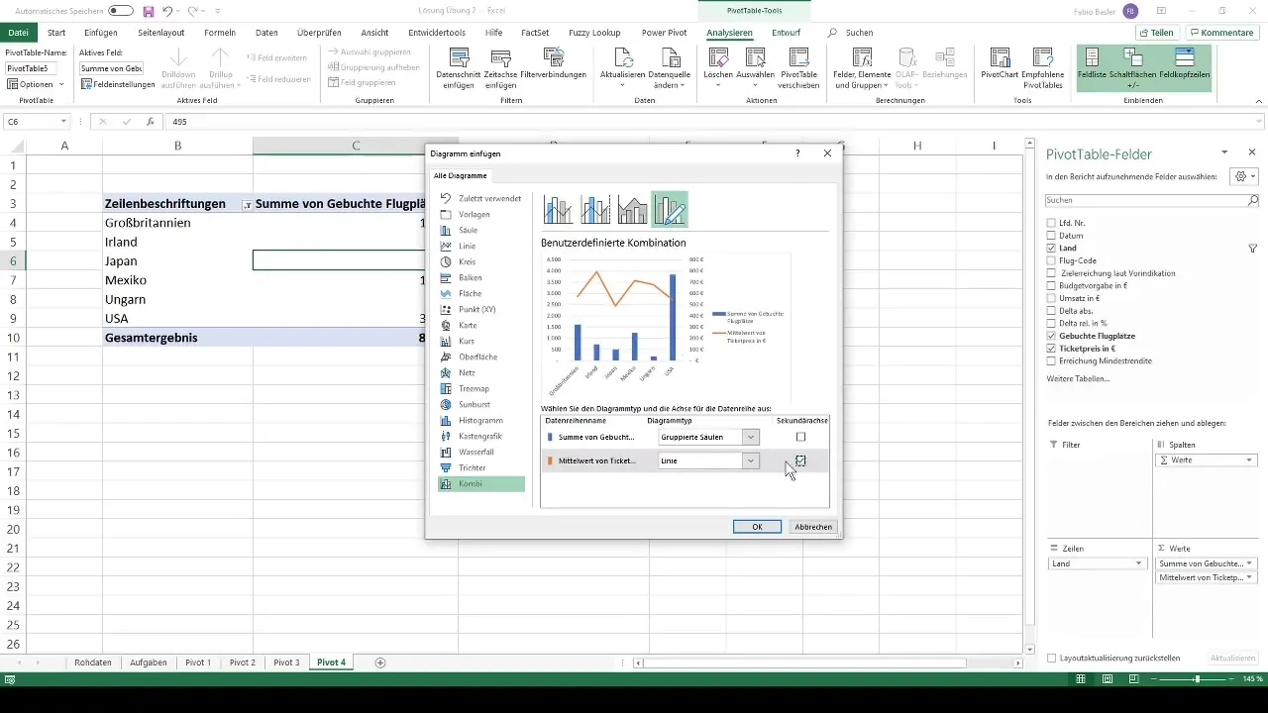Open the Datei menu
1268x713 pixels.
[x=18, y=33]
